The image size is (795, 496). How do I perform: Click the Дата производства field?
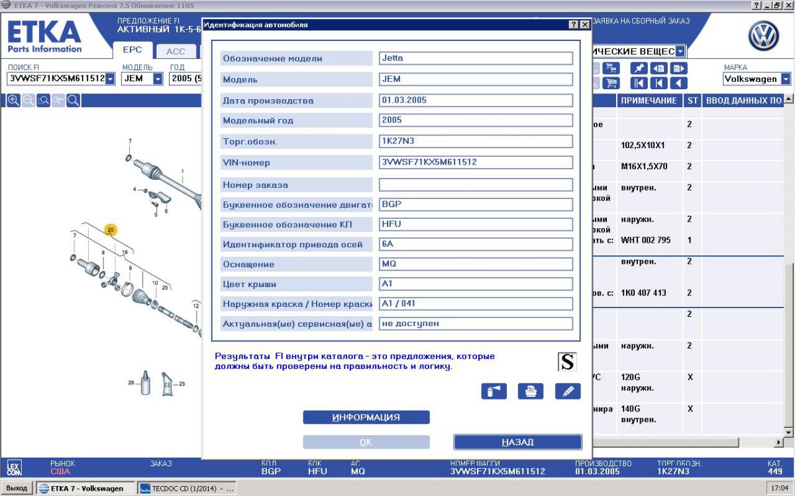(x=476, y=101)
